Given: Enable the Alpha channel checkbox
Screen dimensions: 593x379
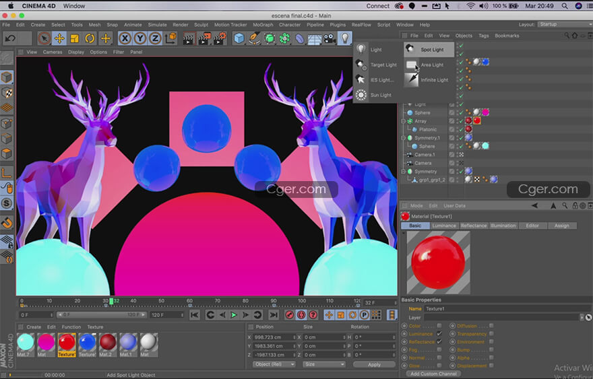Looking at the screenshot, I should (491, 357).
